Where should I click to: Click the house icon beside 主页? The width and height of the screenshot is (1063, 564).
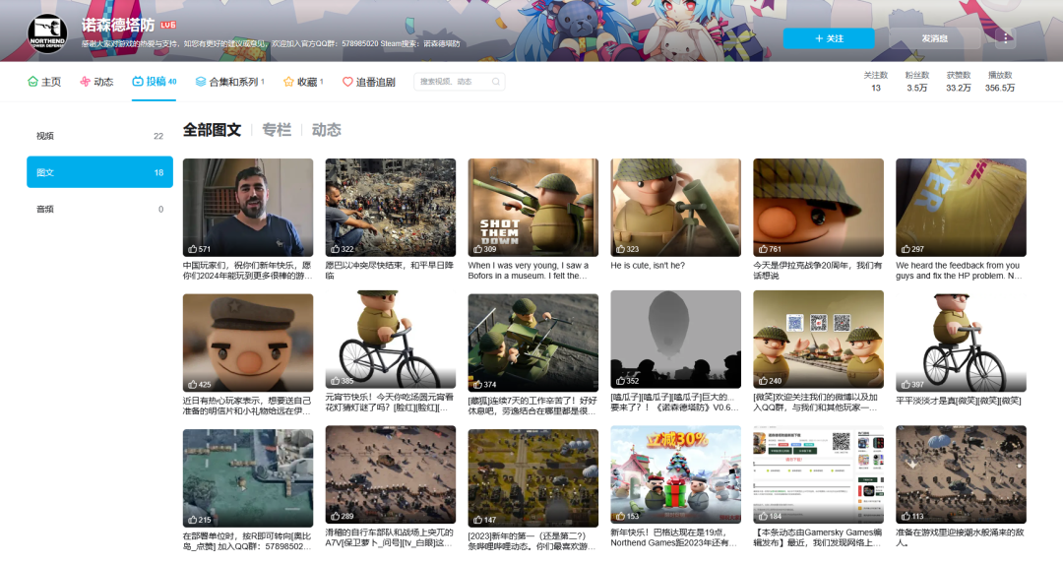point(32,82)
